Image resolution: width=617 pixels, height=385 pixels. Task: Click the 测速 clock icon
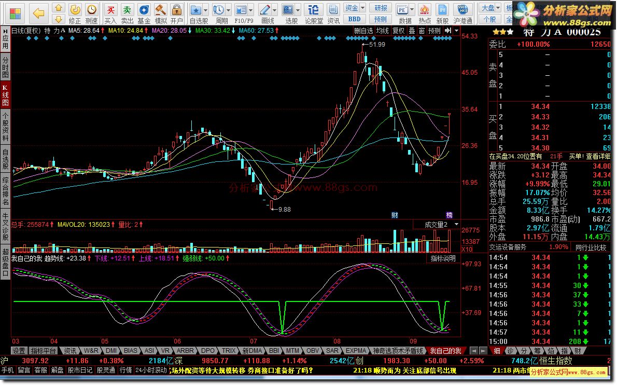pos(91,13)
